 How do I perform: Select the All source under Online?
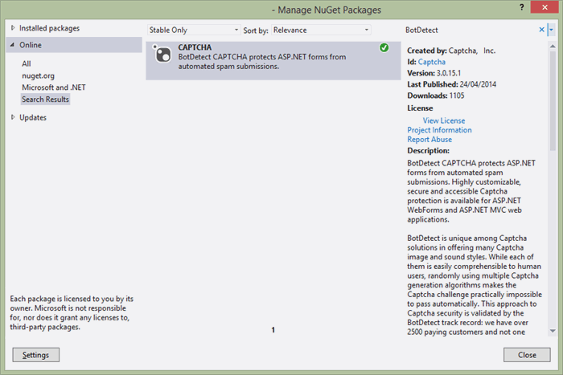(27, 63)
